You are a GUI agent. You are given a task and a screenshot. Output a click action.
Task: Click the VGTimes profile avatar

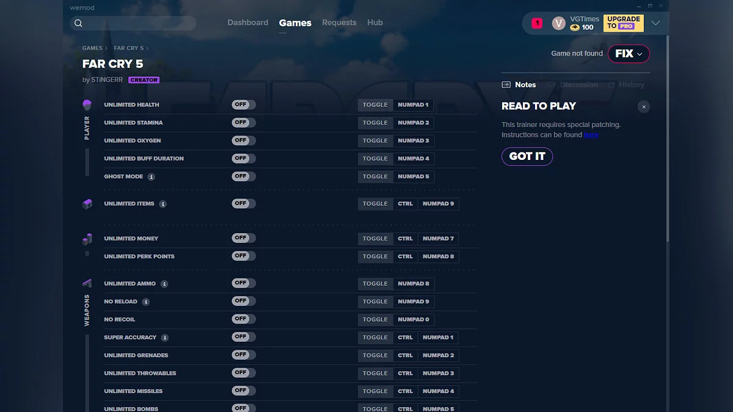pyautogui.click(x=558, y=23)
